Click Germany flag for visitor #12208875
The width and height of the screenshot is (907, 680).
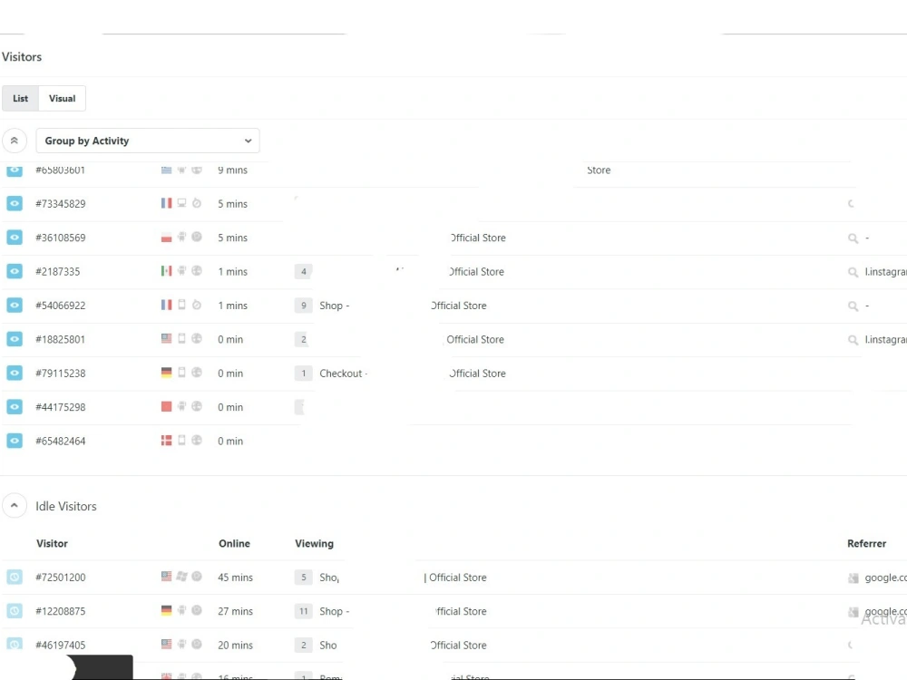click(x=167, y=610)
